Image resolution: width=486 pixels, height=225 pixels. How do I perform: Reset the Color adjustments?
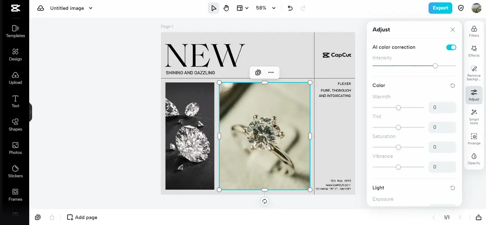tap(453, 85)
